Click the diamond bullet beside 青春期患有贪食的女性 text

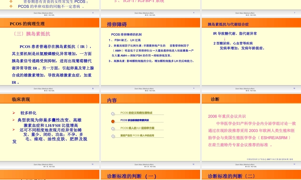point(11,2)
